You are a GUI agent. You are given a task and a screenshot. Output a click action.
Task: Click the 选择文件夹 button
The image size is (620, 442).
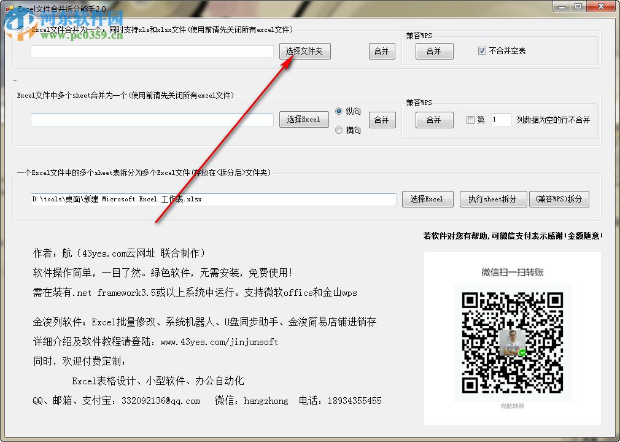[304, 52]
